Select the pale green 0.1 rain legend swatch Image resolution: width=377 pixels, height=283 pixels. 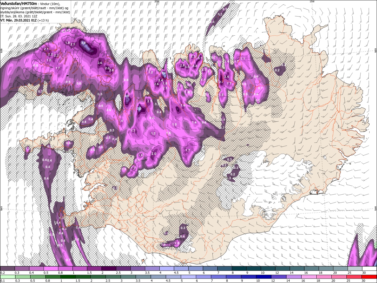tap(8, 277)
